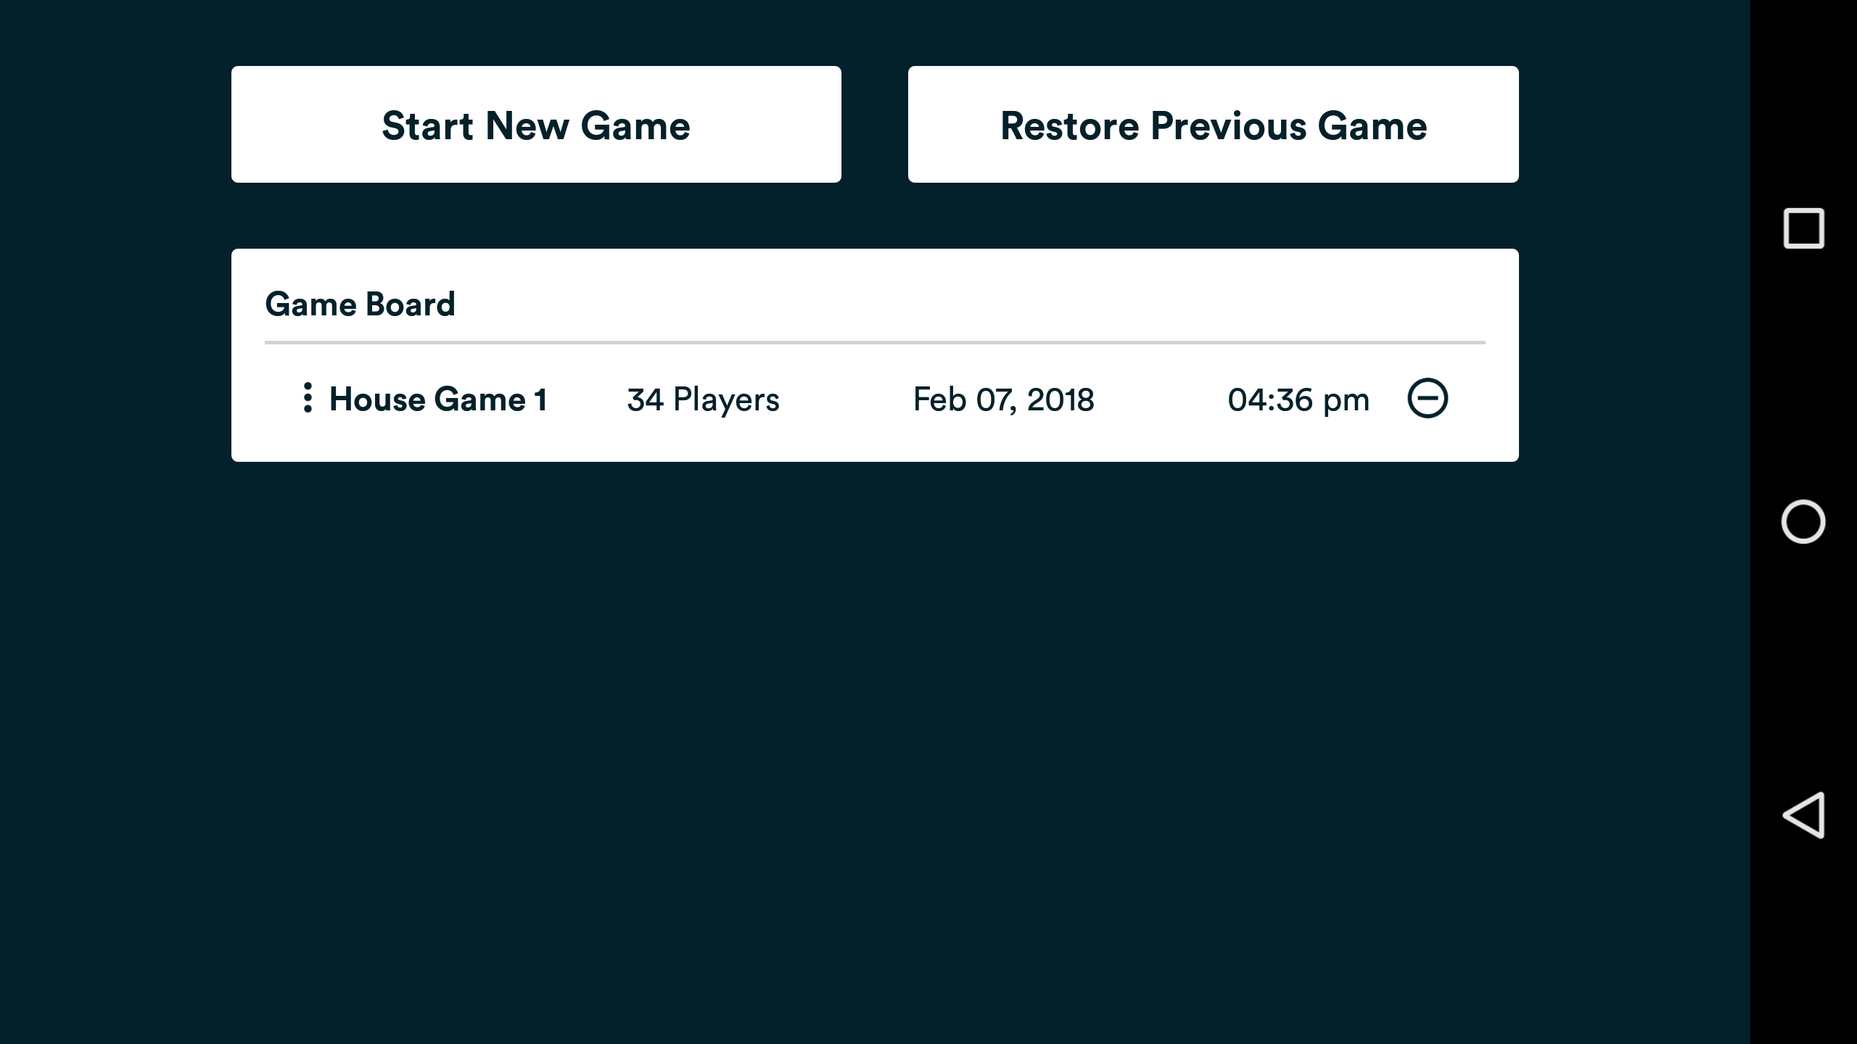Restore an earlier game via the top-right button
1857x1044 pixels.
tap(1213, 125)
